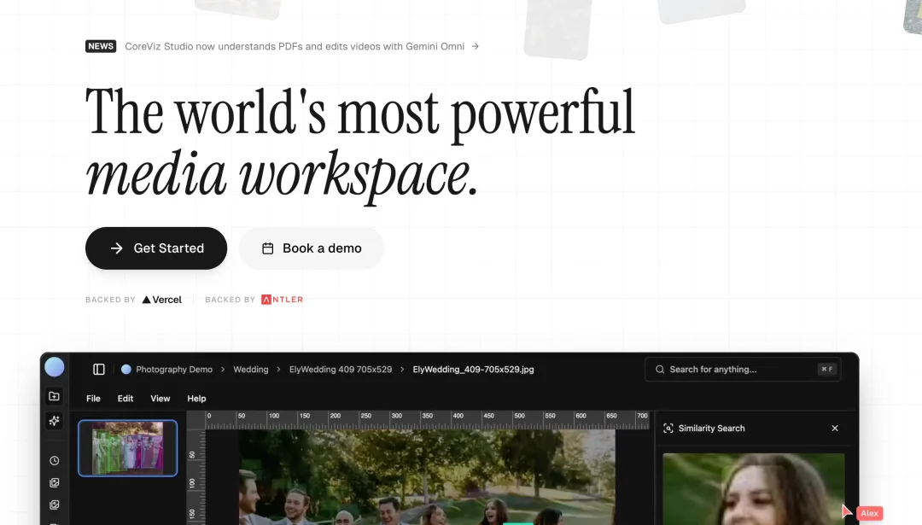This screenshot has height=525, width=922.
Task: Read the CoreViz Studio Gemini Omni news link
Action: [295, 46]
